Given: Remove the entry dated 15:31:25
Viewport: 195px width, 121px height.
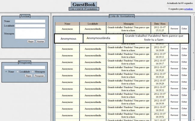Looking at the screenshot, I should click(174, 29).
